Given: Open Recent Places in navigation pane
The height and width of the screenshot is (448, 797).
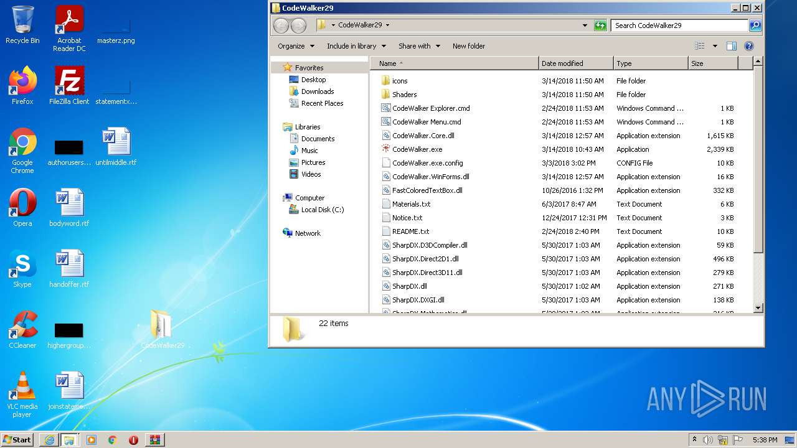Looking at the screenshot, I should tap(322, 103).
